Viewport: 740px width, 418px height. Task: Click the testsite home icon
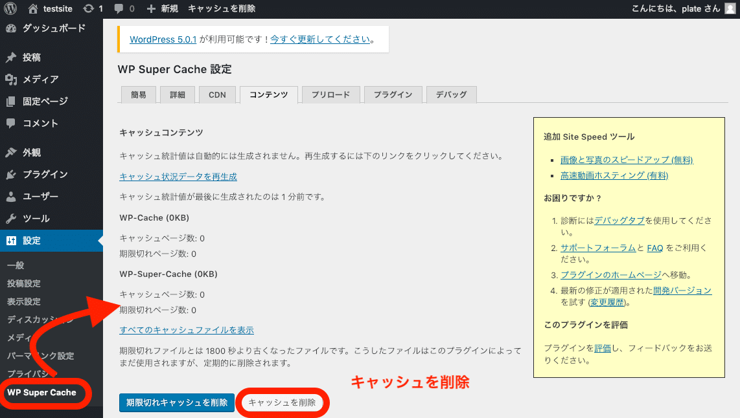coord(32,8)
